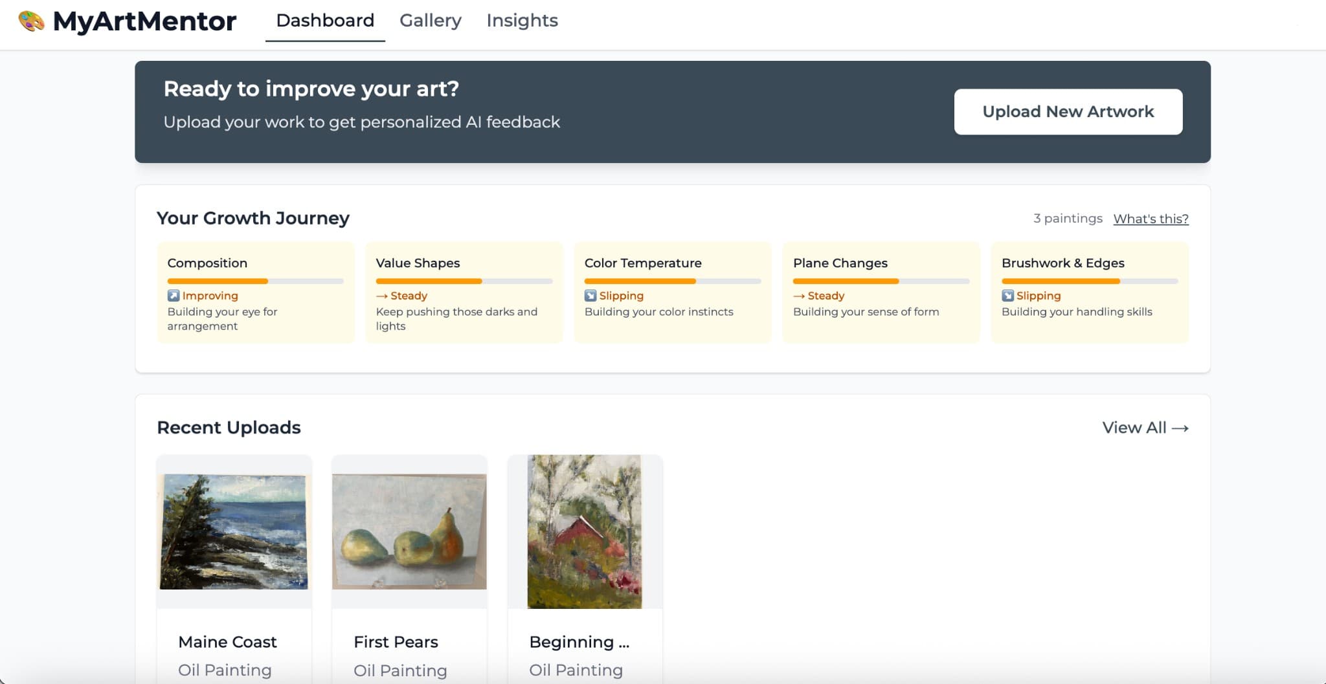Screen dimensions: 1326x684
Task: Click the arrow icon beside View All
Action: point(1181,428)
